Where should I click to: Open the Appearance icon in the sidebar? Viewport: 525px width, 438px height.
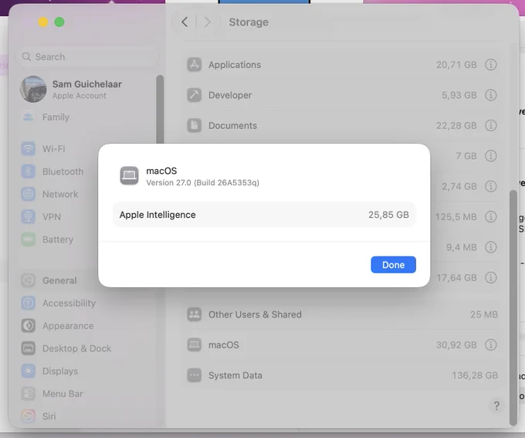point(28,326)
